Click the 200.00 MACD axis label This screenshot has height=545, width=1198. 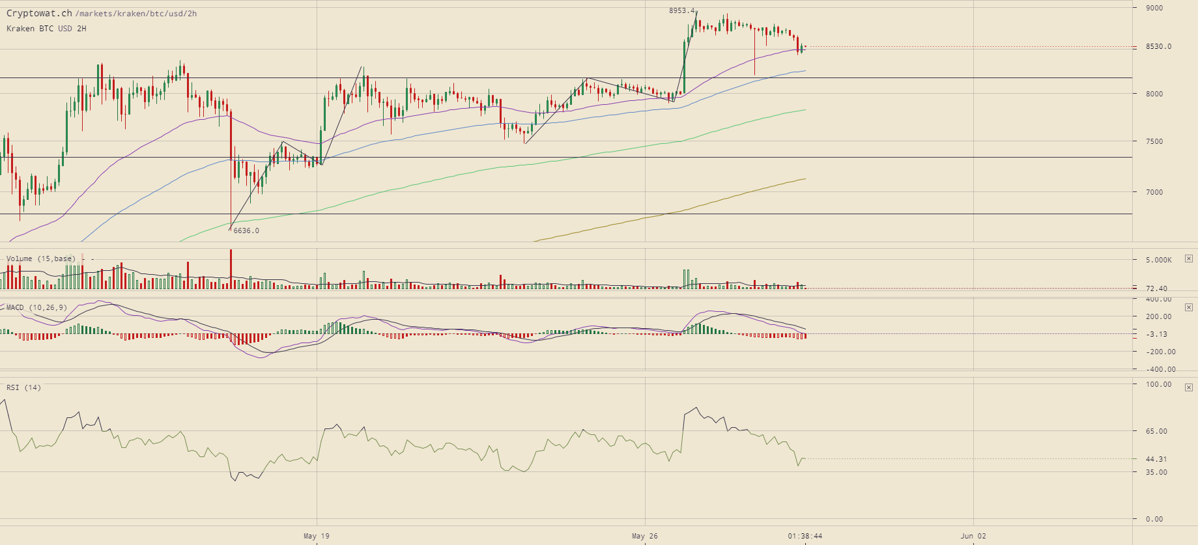1159,316
